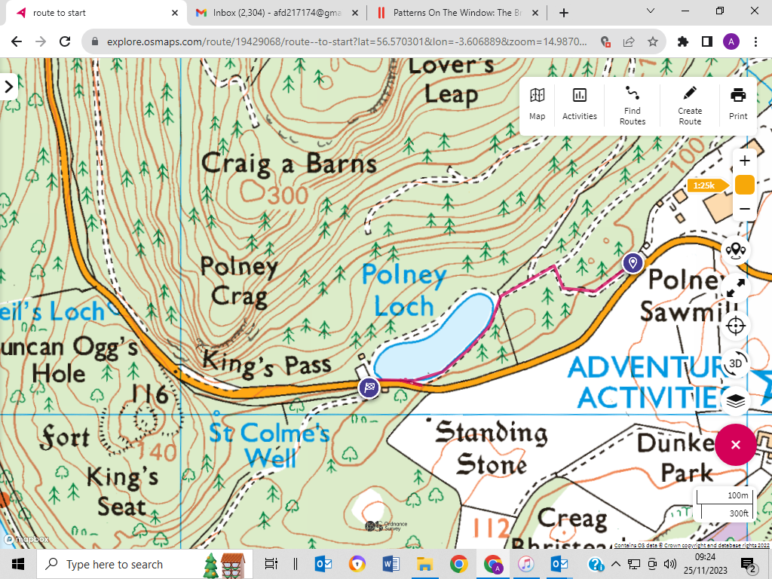Click the route start pin marker
This screenshot has width=772, height=579.
tap(633, 262)
